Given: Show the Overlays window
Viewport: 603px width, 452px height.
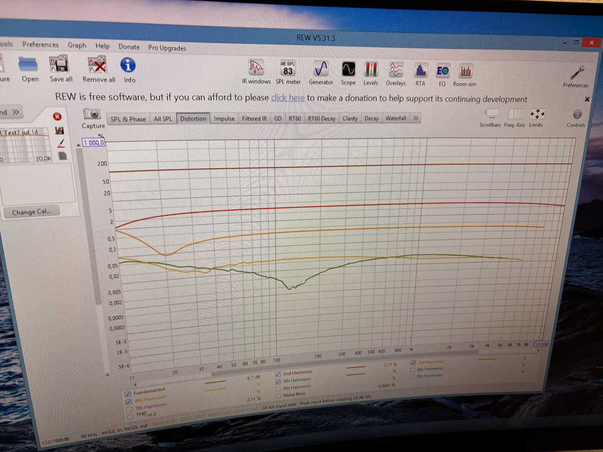Looking at the screenshot, I should pyautogui.click(x=396, y=74).
